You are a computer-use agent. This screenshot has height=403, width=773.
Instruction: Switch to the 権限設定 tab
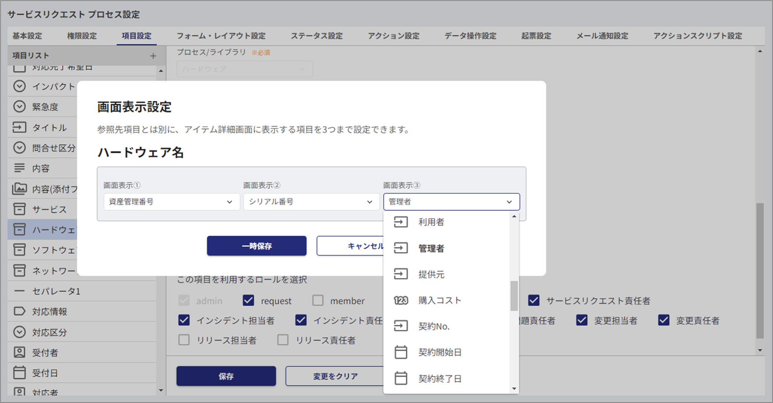[x=82, y=36]
